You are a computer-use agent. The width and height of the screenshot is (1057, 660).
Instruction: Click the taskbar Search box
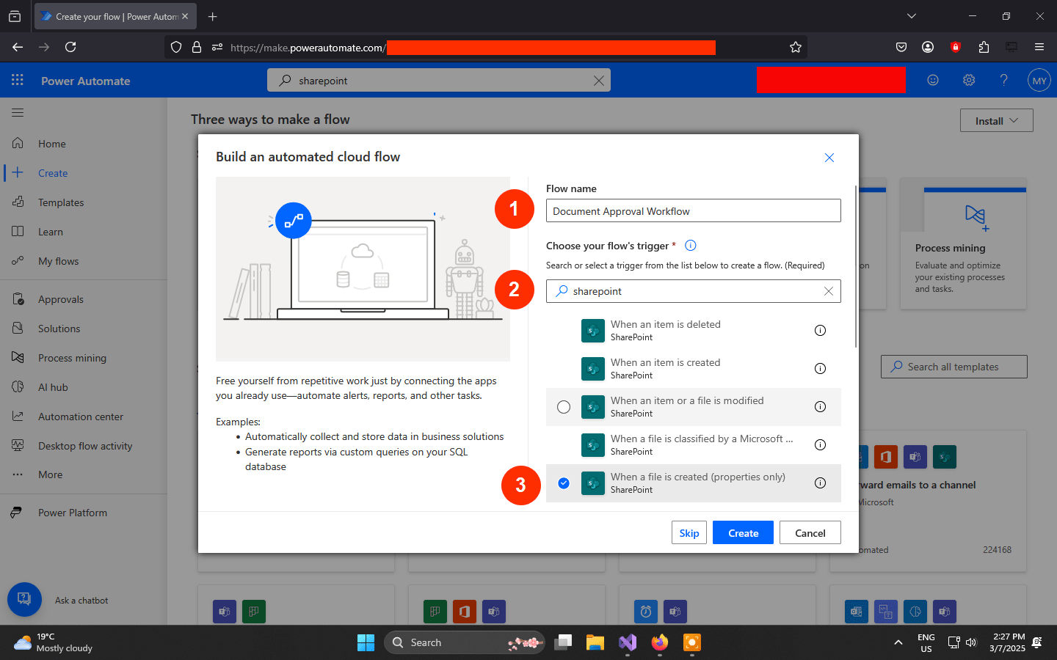click(464, 642)
